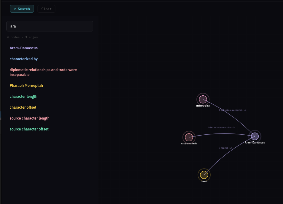The height and width of the screenshot is (204, 283).
Task: Open the "characterized by" result
Action: click(24, 59)
